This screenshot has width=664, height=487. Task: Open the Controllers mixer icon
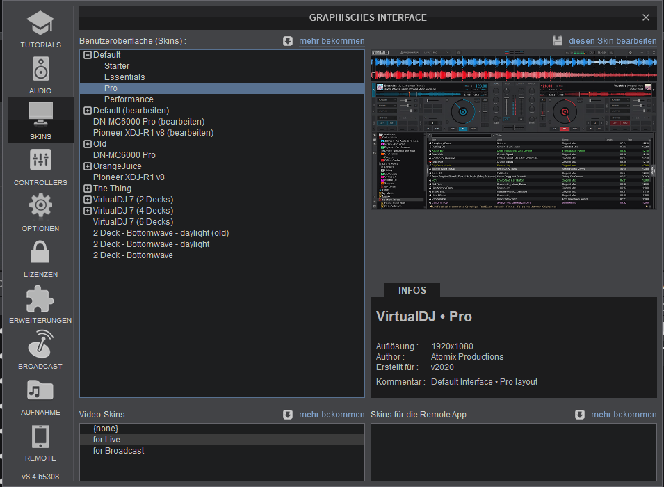[40, 160]
